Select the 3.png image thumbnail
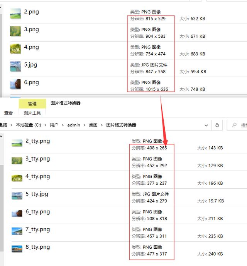The width and height of the screenshot is (247, 266). click(15, 31)
